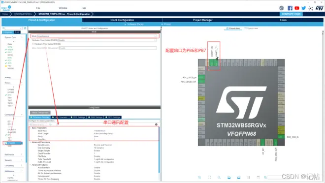Click the GENERATE CODE button

pos(291,14)
